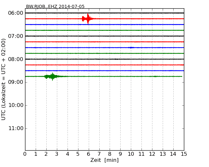Viewport: 209px width, 167px height.
Task: Click x-axis tick label 15
Action: (x=184, y=154)
